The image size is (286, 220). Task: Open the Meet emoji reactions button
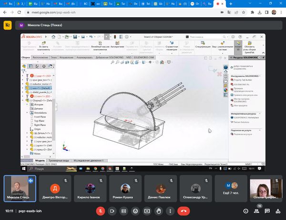click(x=136, y=210)
